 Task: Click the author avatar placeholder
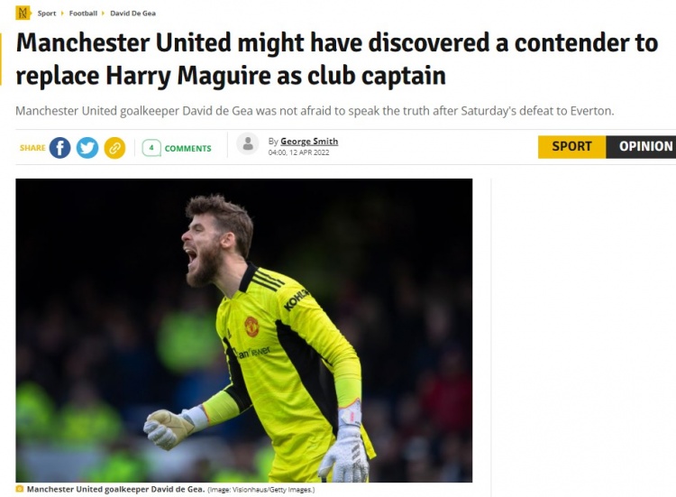point(248,143)
